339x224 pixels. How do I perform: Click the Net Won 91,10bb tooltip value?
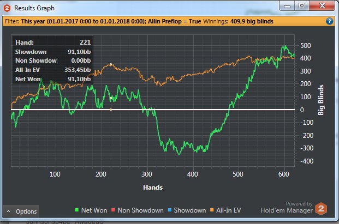[x=79, y=79]
